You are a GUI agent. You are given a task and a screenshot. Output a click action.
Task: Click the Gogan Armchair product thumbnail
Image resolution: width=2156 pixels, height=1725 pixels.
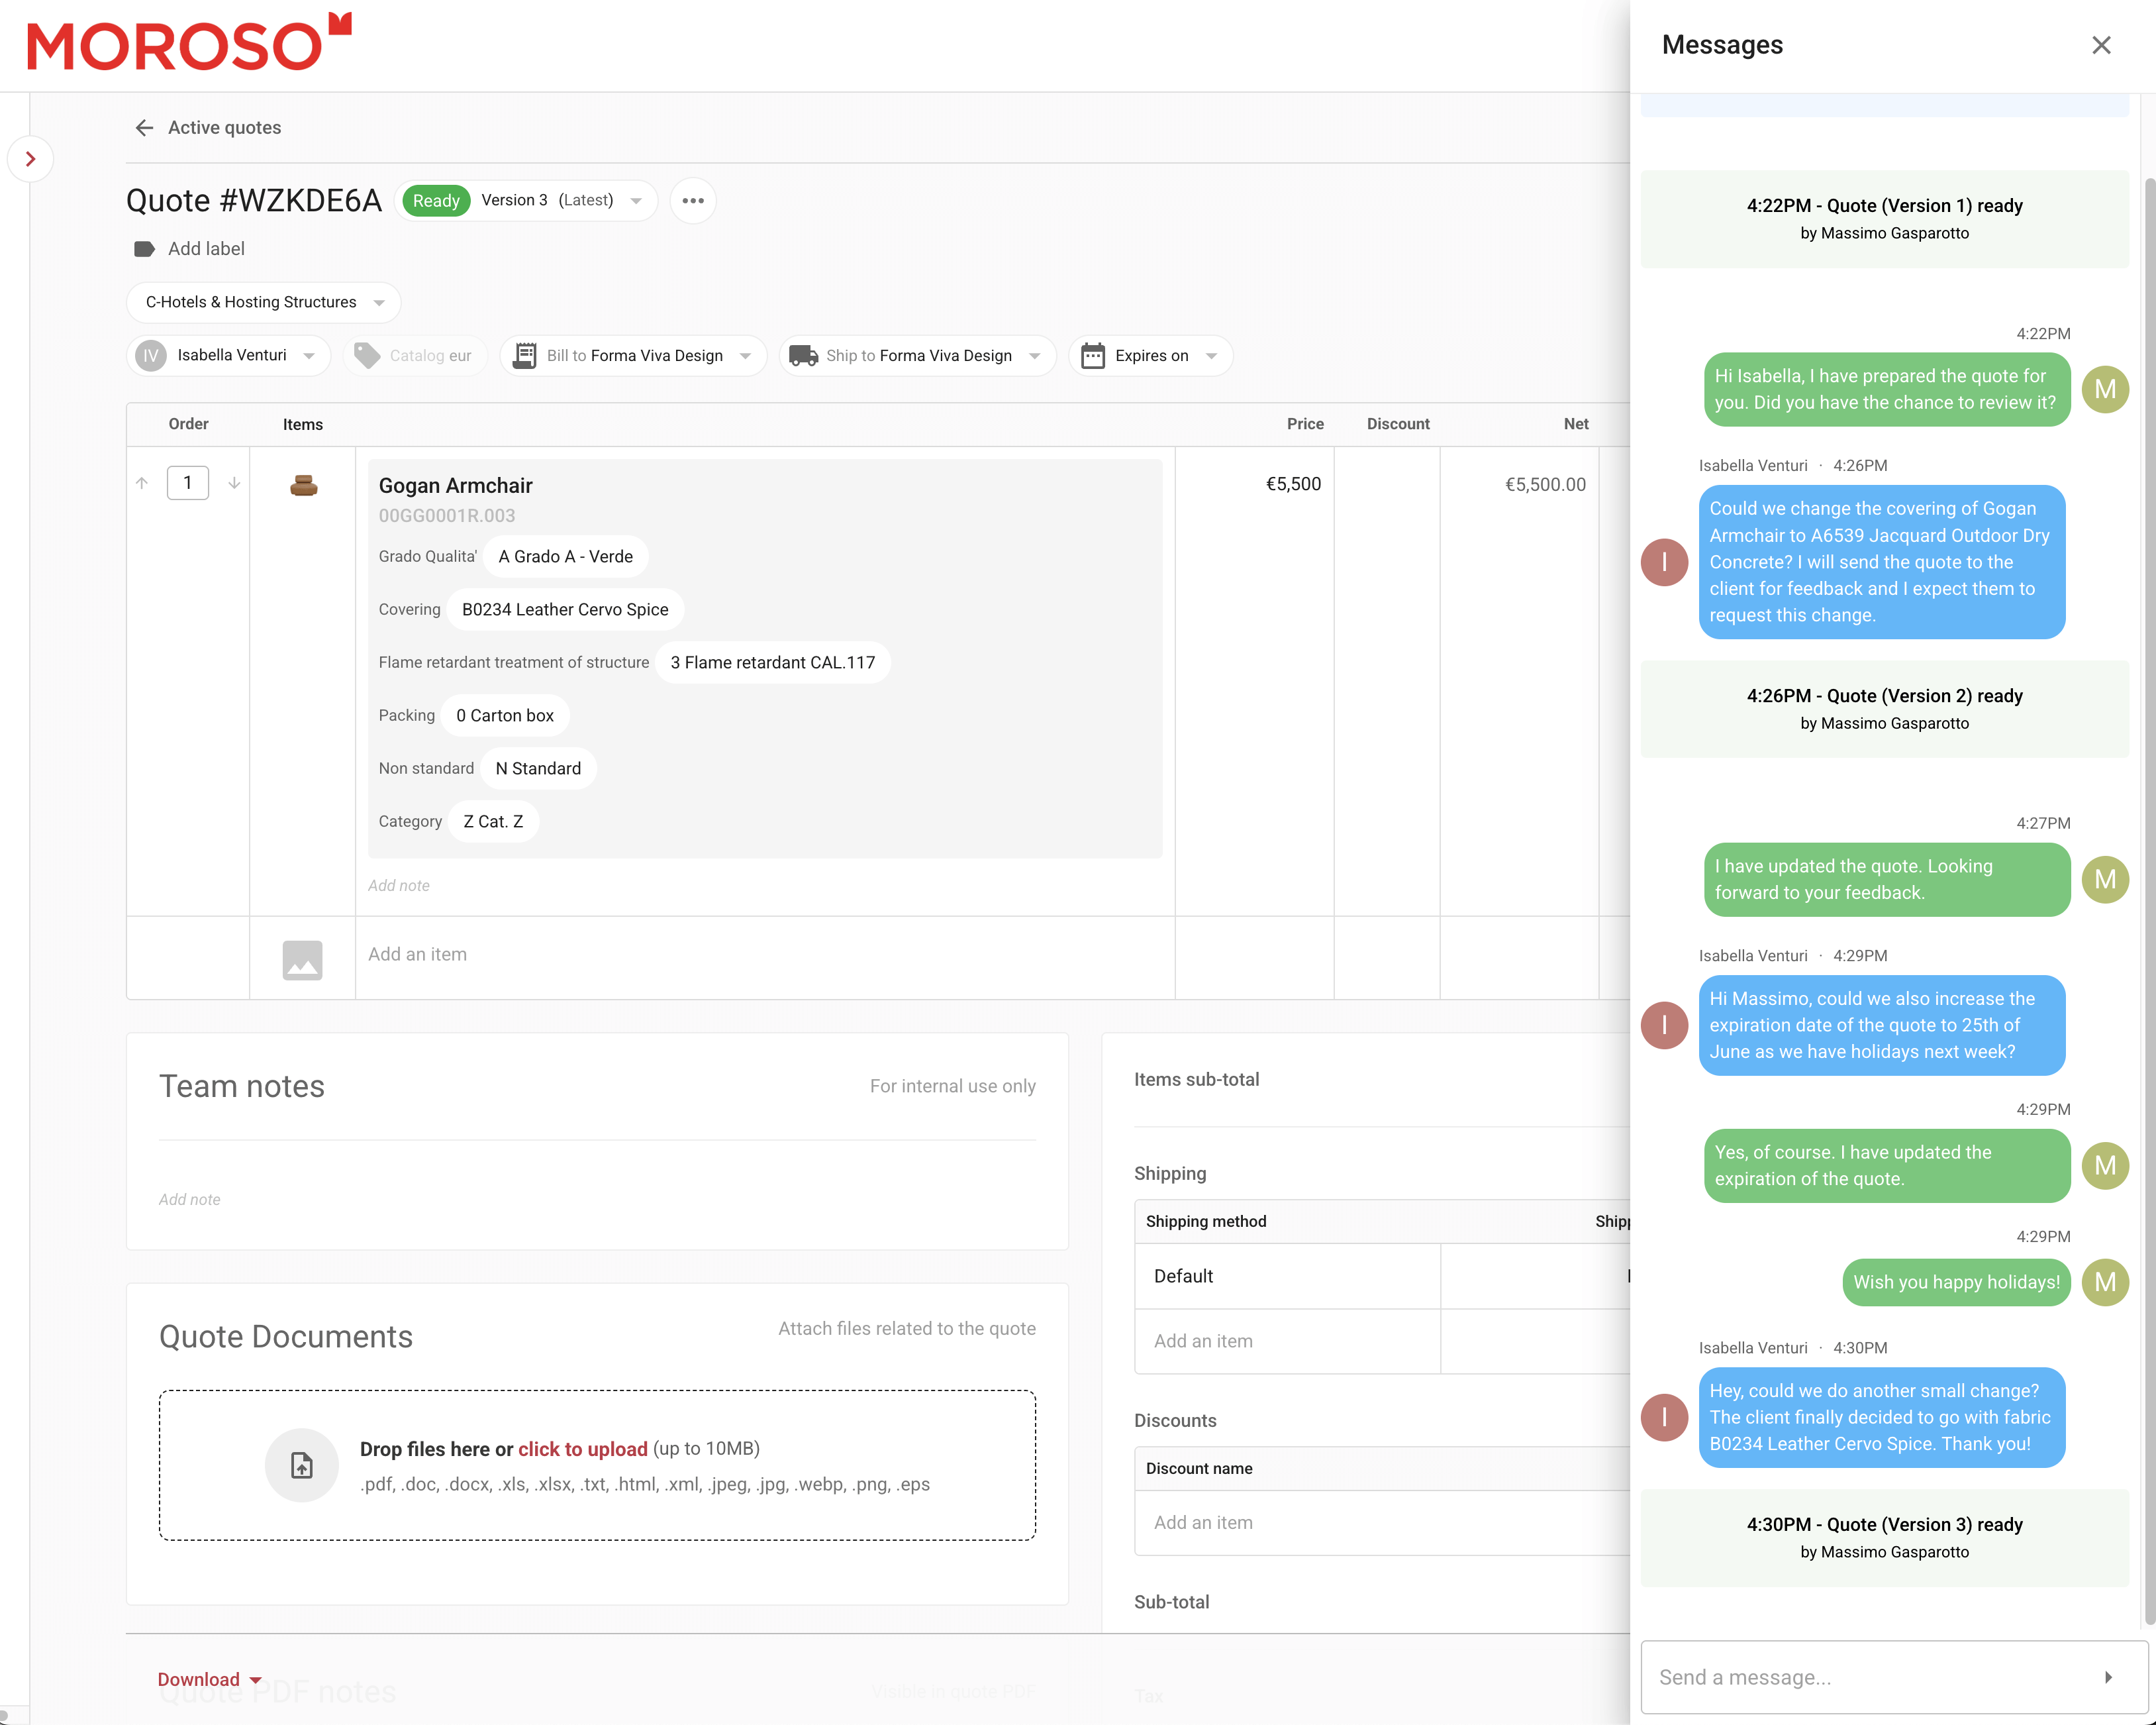303,486
